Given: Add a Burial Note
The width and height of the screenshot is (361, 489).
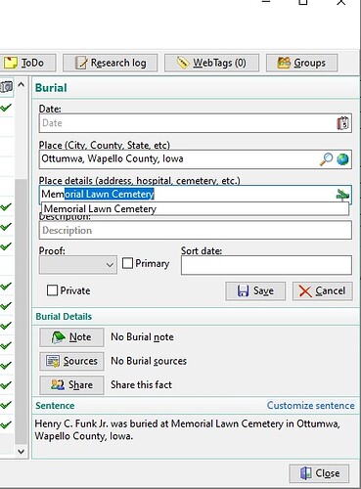Looking at the screenshot, I should tap(71, 337).
